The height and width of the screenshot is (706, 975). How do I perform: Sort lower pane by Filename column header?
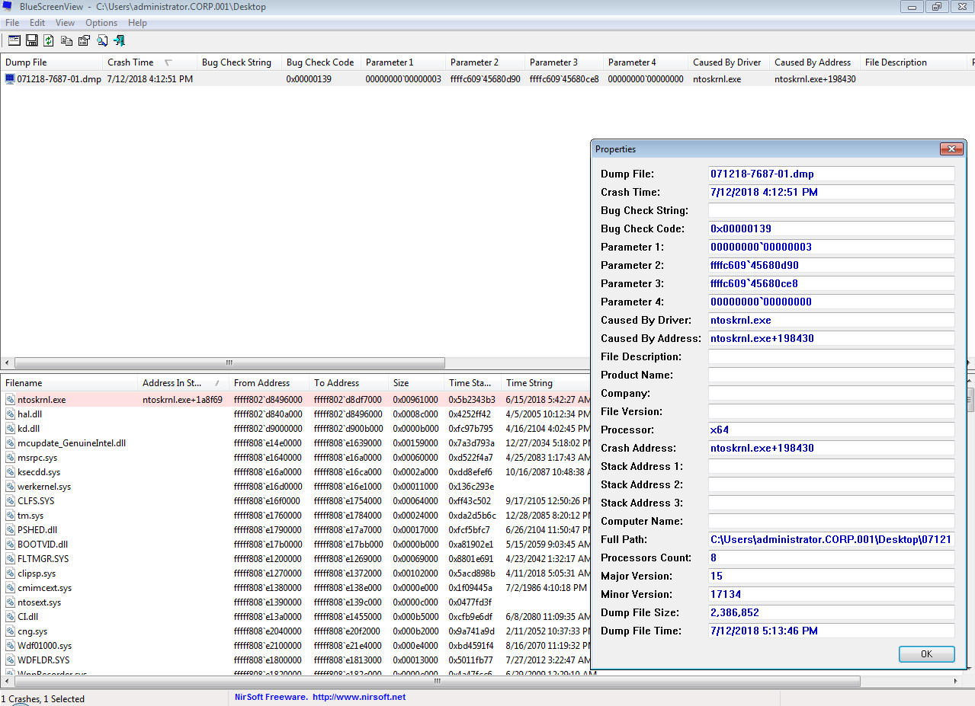point(69,383)
